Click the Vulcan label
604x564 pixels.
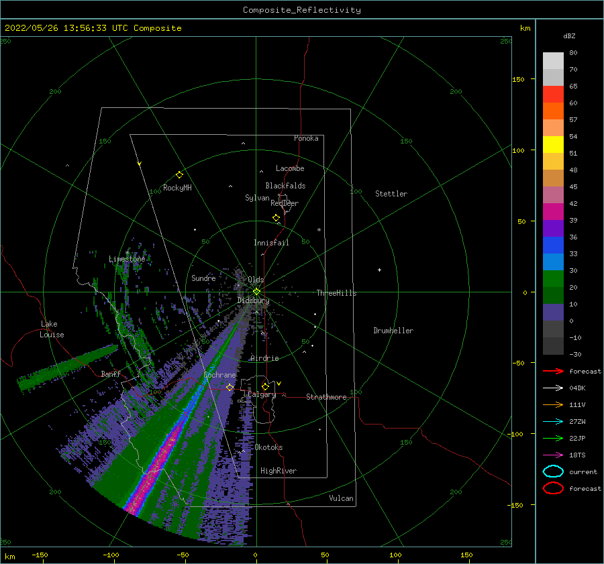coord(341,498)
